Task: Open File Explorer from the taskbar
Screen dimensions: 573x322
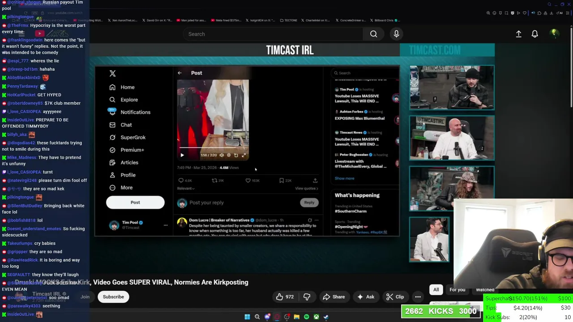Action: 296,317
